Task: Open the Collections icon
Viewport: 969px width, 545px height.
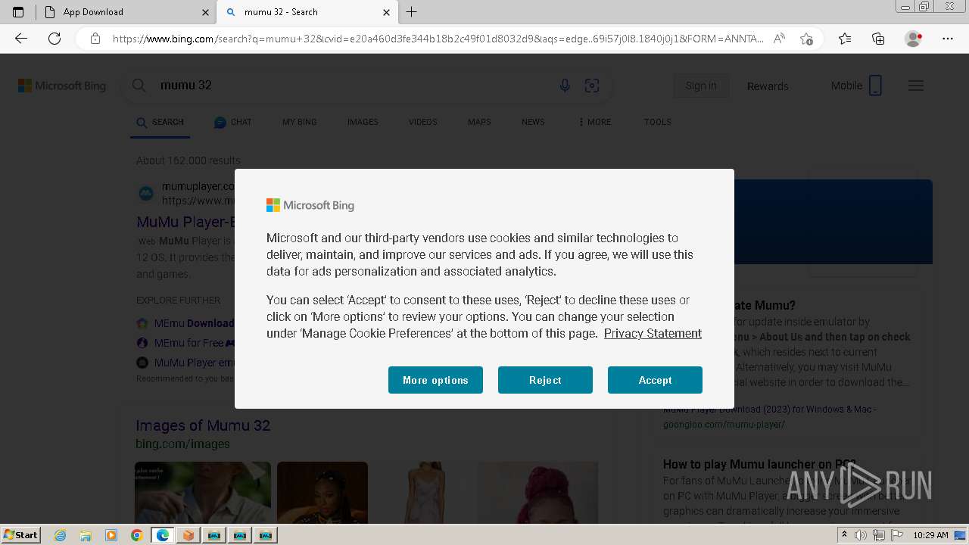Action: coord(878,39)
